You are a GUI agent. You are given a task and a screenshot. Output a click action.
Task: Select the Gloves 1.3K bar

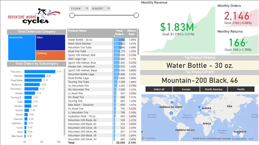click(27, 110)
